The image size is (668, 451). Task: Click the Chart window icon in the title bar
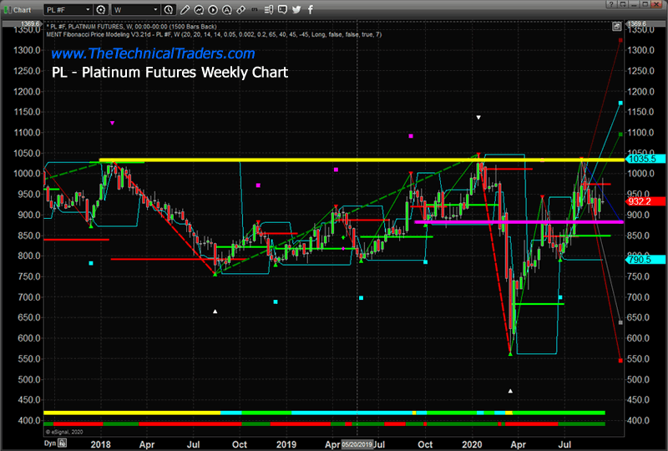8,10
